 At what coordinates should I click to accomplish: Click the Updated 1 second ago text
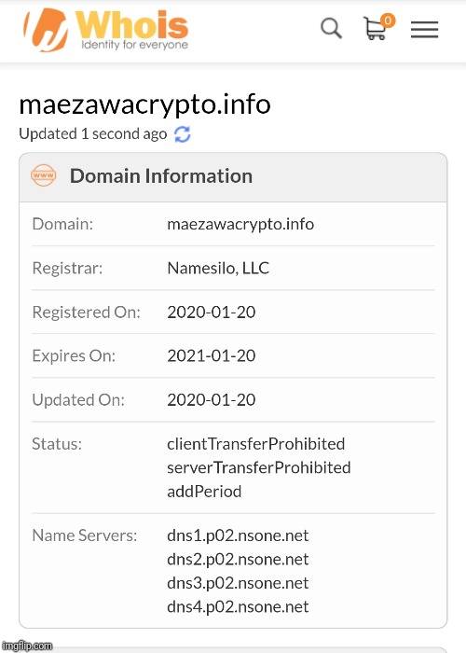coord(93,134)
